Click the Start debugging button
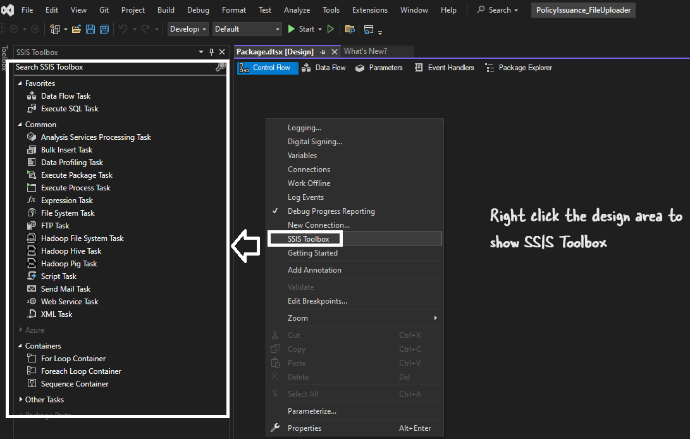Viewport: 690px width, 439px height. click(x=302, y=29)
